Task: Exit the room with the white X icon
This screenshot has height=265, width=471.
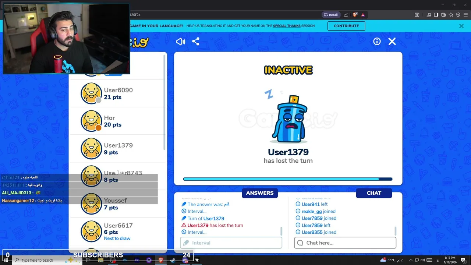Action: click(392, 42)
